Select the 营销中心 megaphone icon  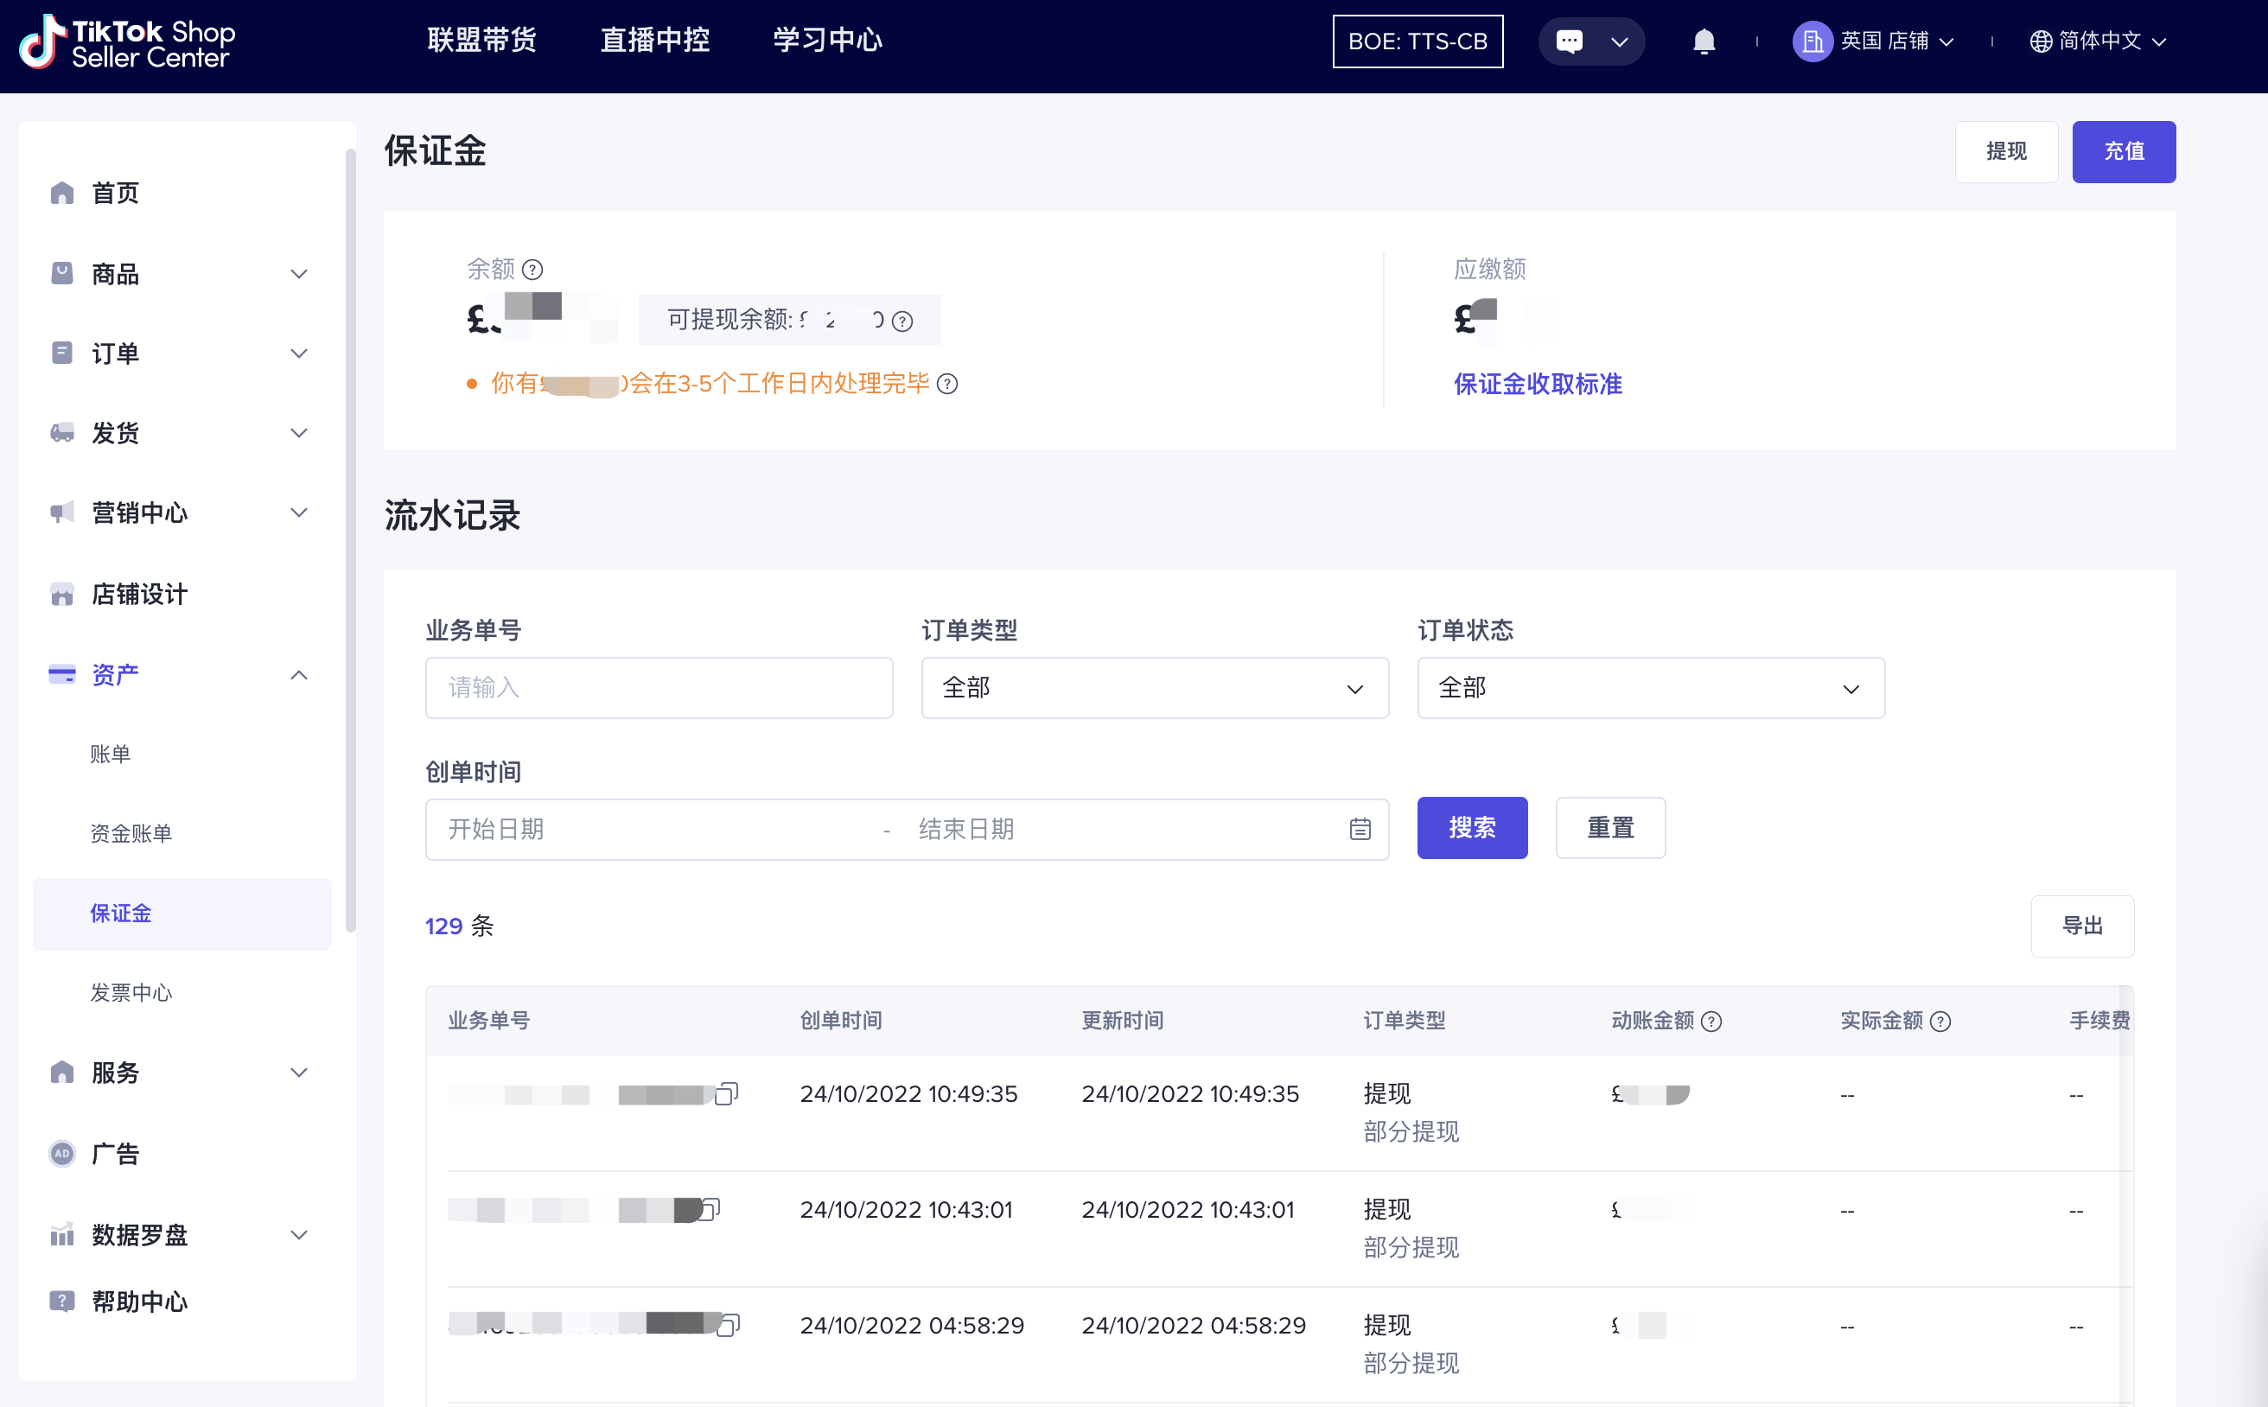tap(61, 512)
